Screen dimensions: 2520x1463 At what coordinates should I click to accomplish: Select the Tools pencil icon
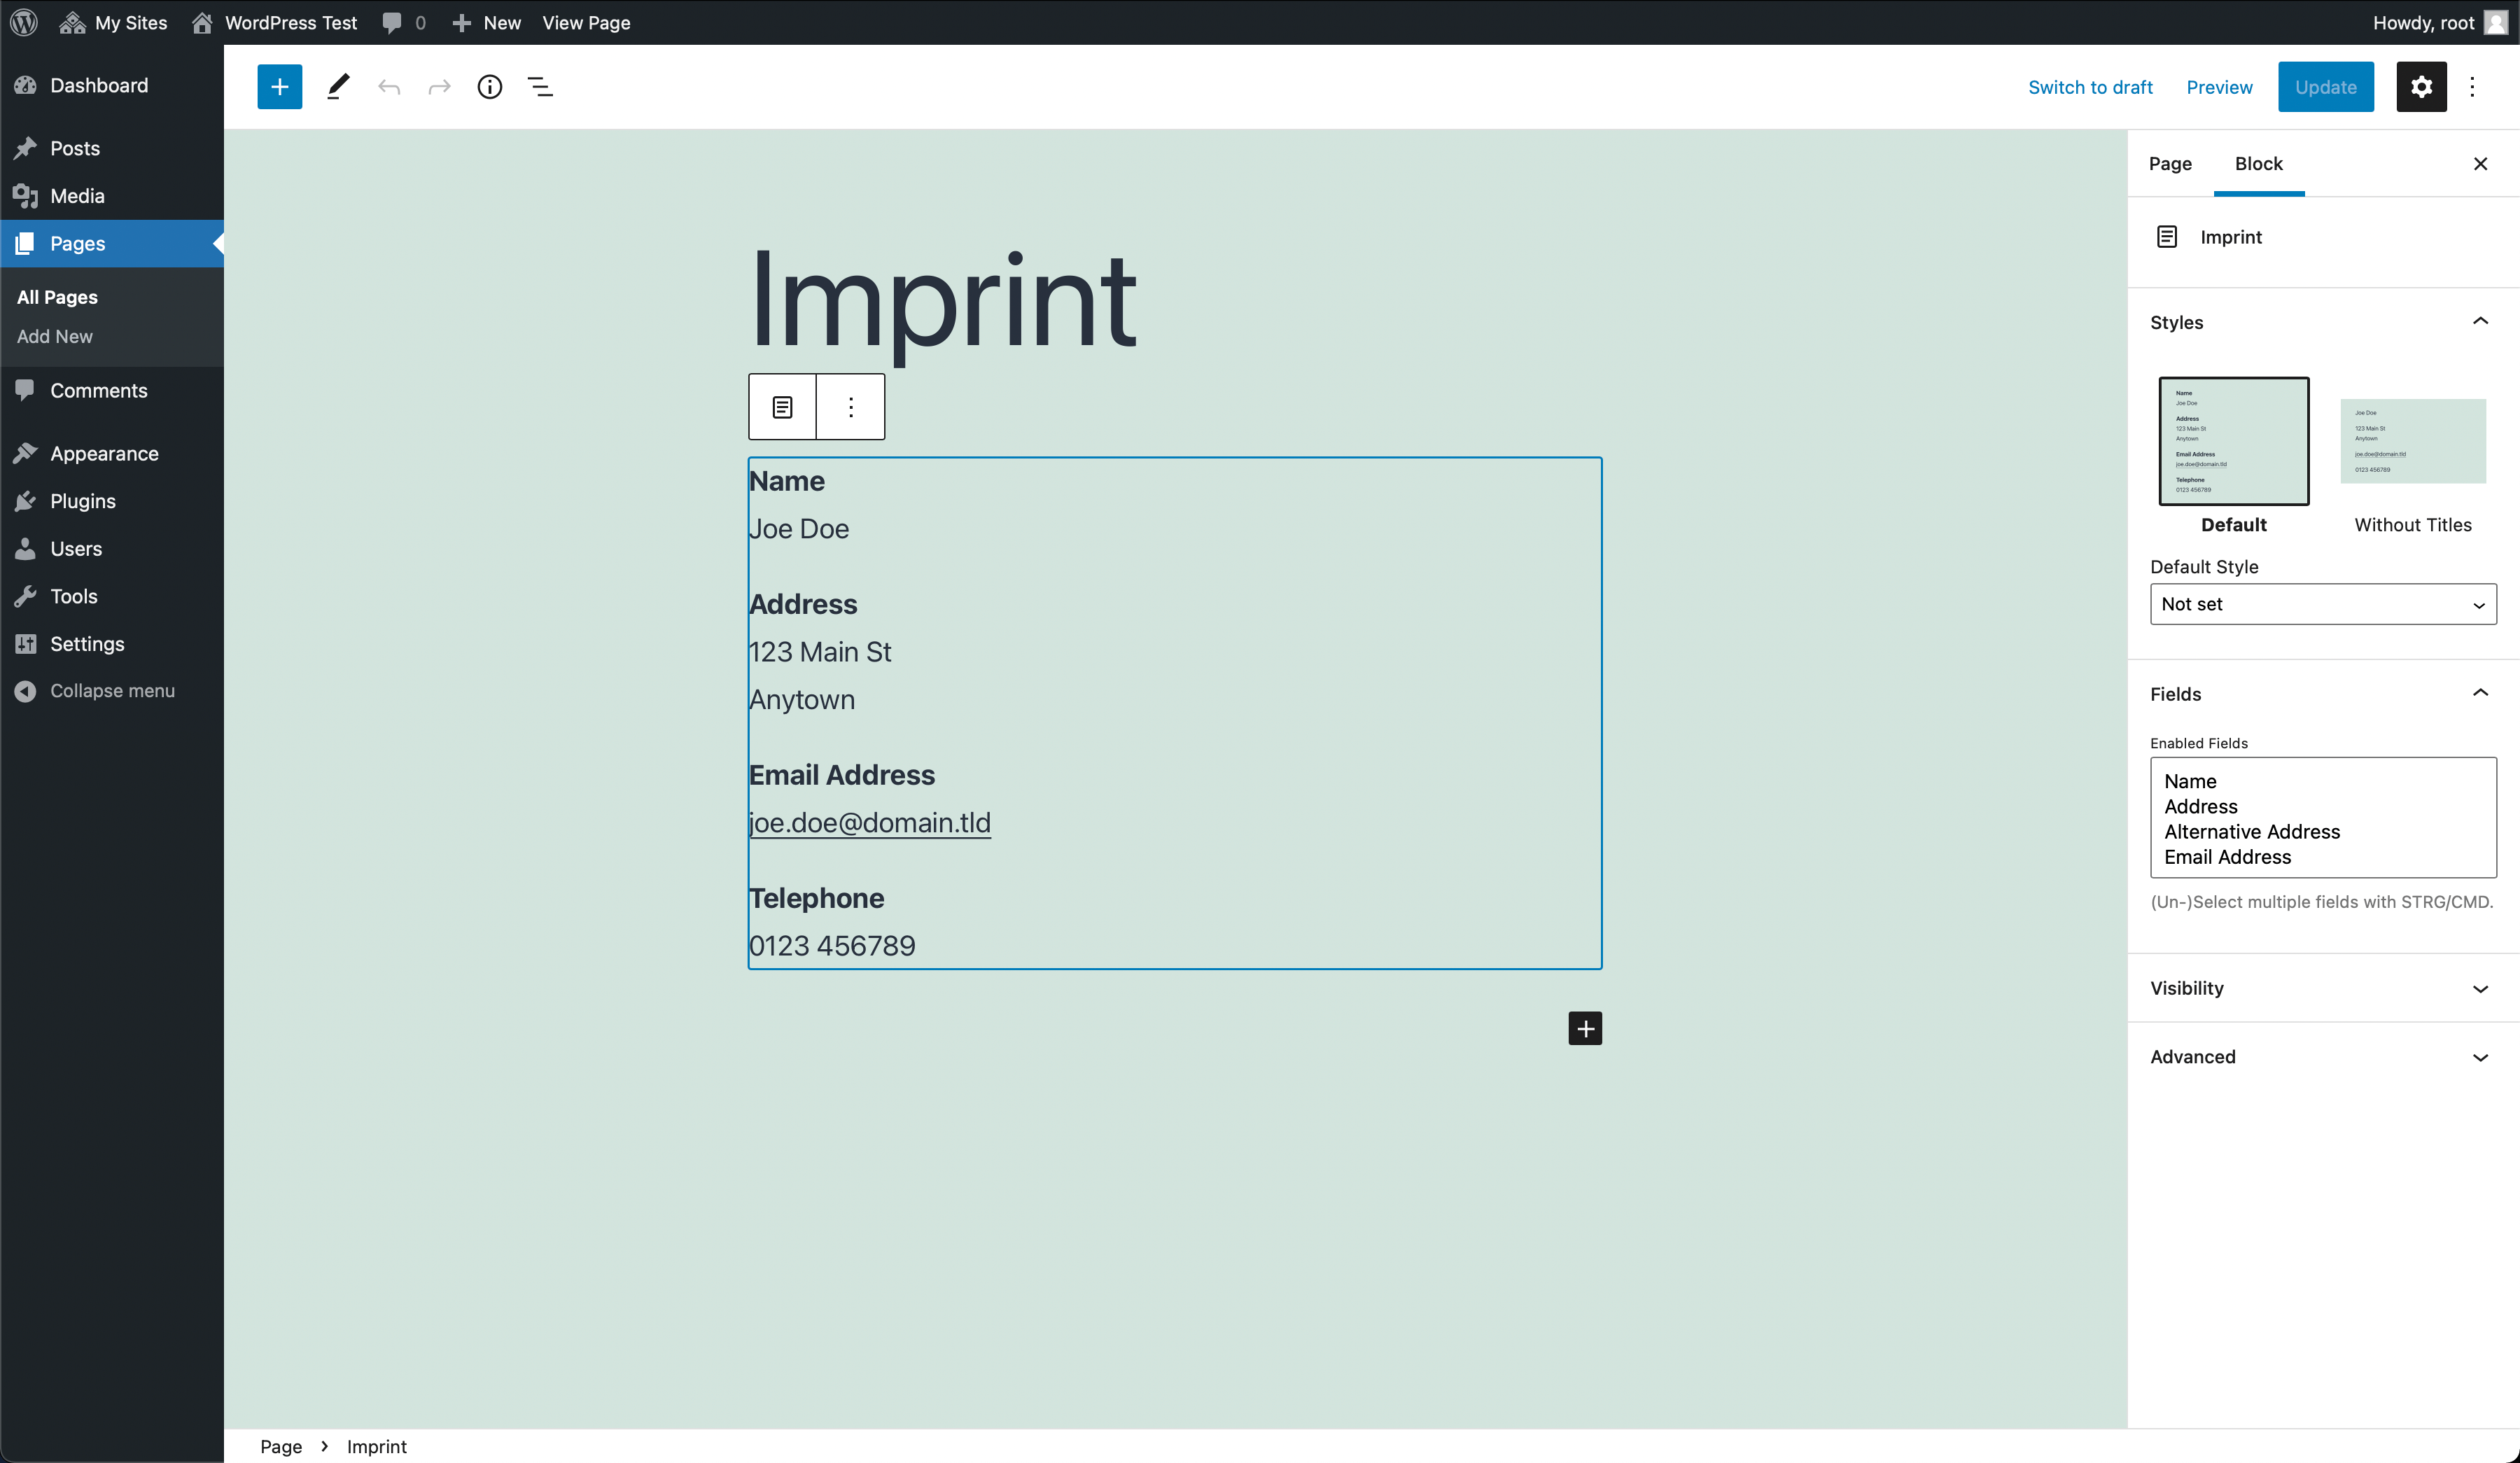tap(338, 87)
